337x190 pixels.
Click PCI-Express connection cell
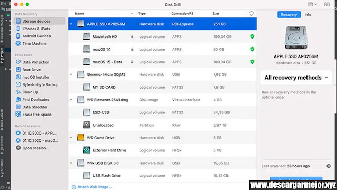point(183,24)
